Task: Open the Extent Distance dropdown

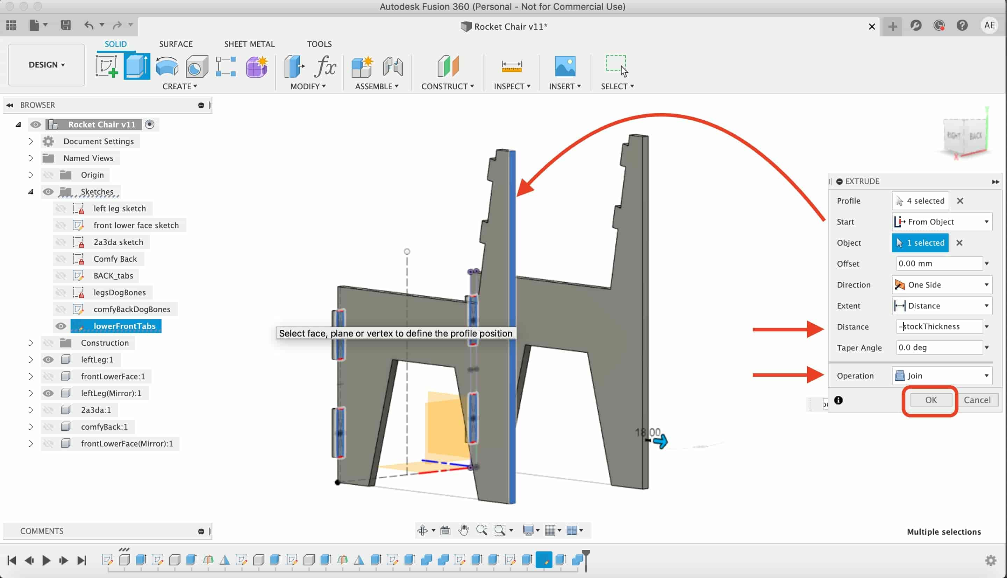Action: [942, 306]
